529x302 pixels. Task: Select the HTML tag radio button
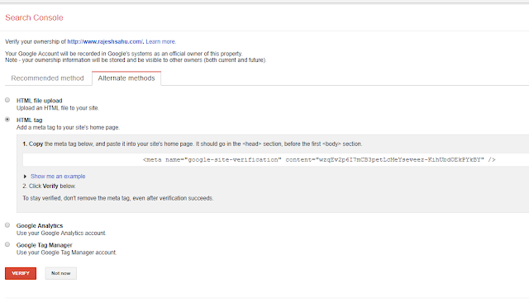click(7, 120)
